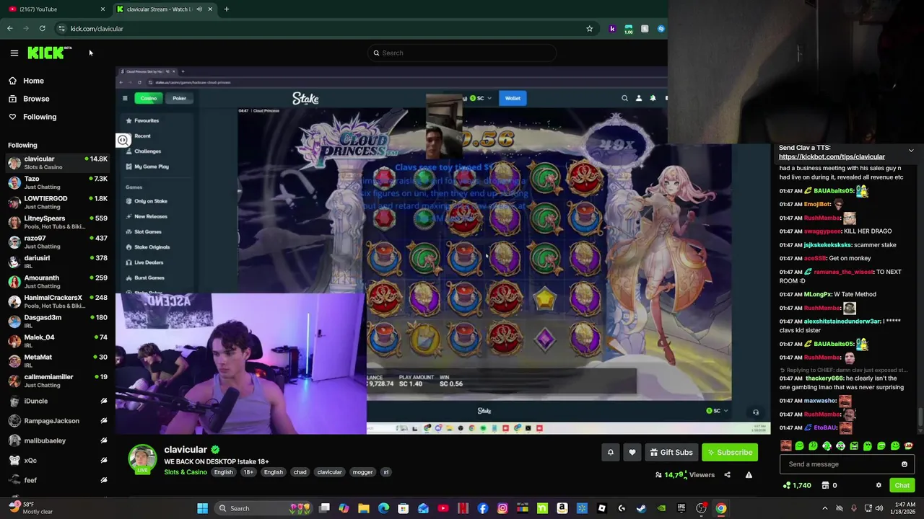Open channel points showing 1,740
The height and width of the screenshot is (519, 924).
click(x=798, y=485)
